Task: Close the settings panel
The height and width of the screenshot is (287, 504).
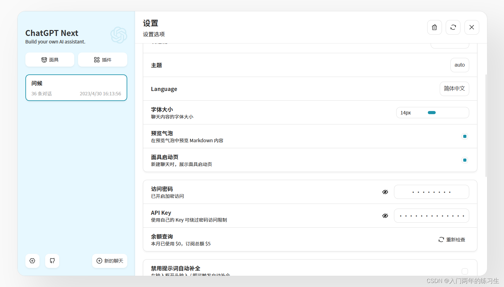Action: [x=472, y=28]
